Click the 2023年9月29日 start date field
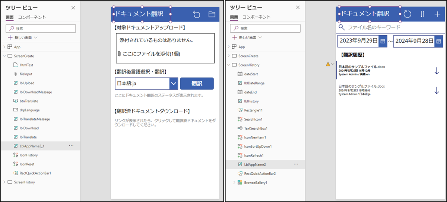Viewport: 447px width, 202px height. 358,41
